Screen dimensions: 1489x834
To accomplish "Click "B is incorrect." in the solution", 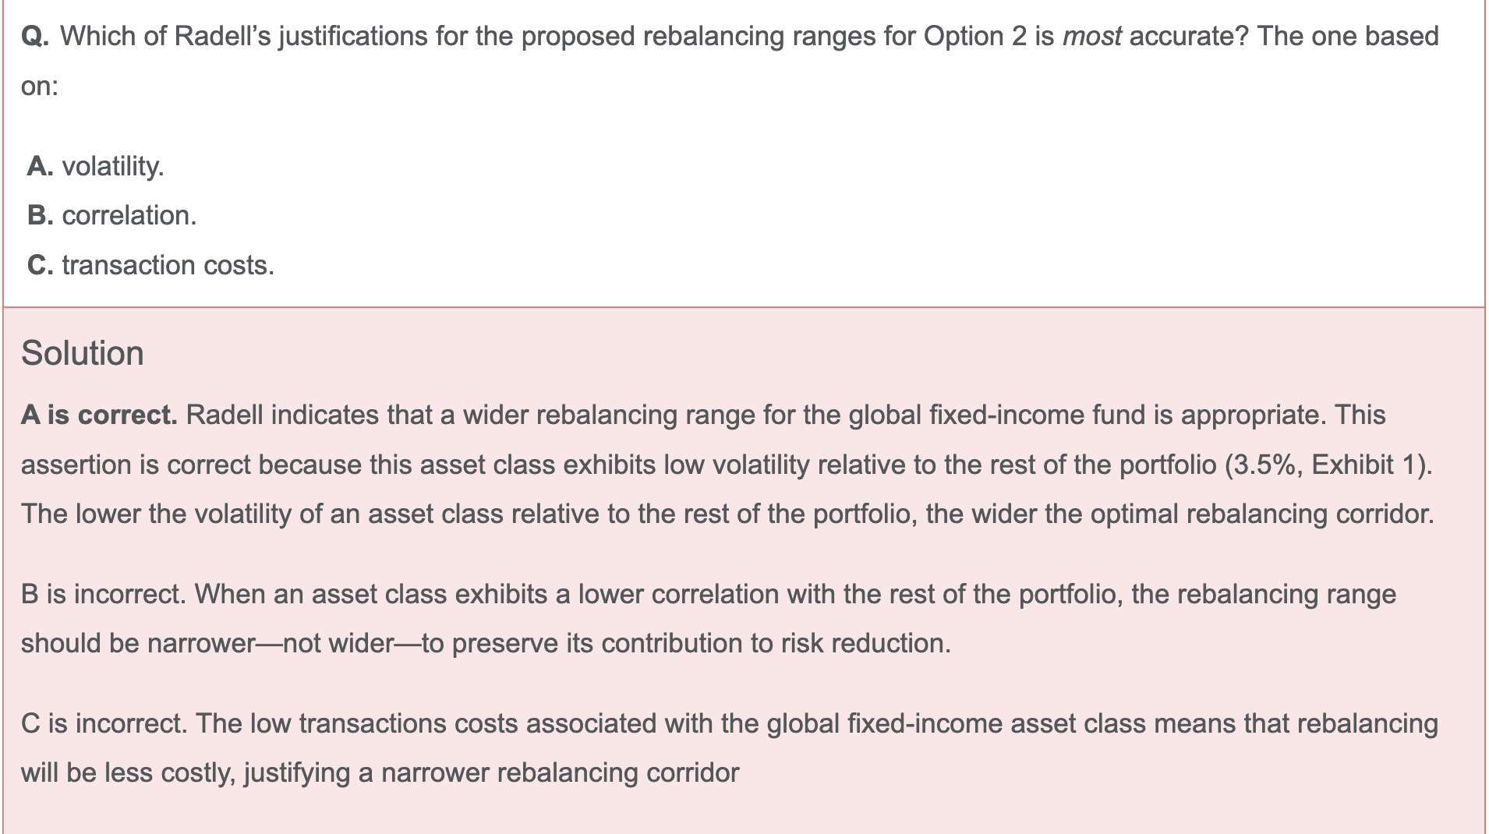I will tap(103, 595).
